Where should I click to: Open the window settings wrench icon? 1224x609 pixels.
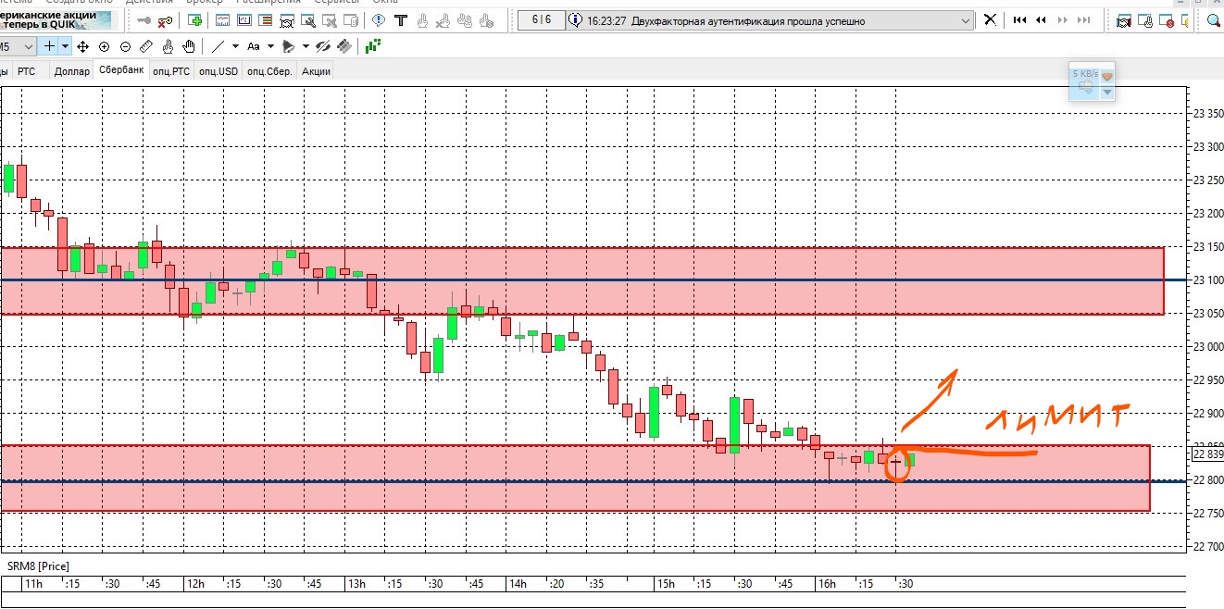310,20
